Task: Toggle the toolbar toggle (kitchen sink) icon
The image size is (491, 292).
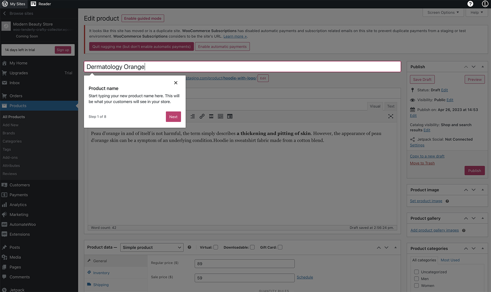Action: coord(221,116)
